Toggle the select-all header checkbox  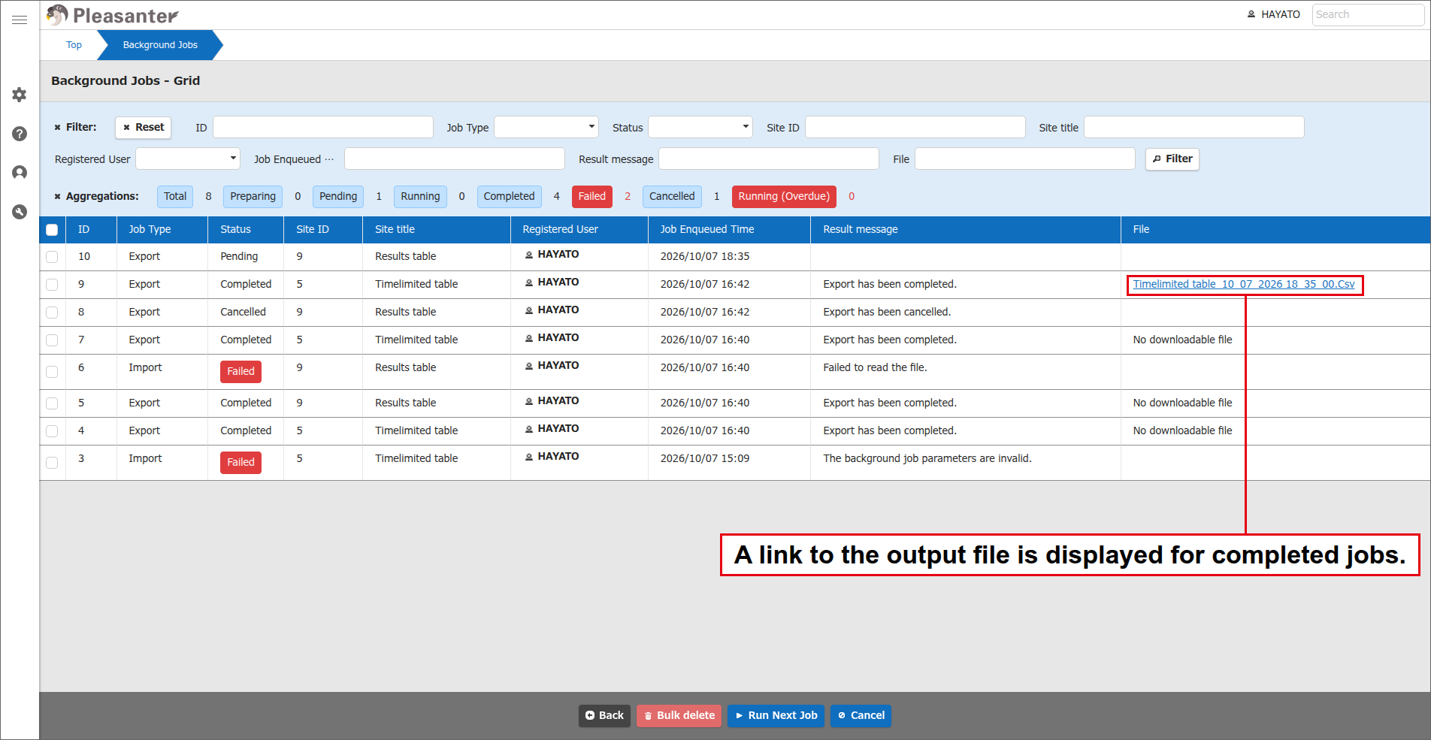[52, 230]
